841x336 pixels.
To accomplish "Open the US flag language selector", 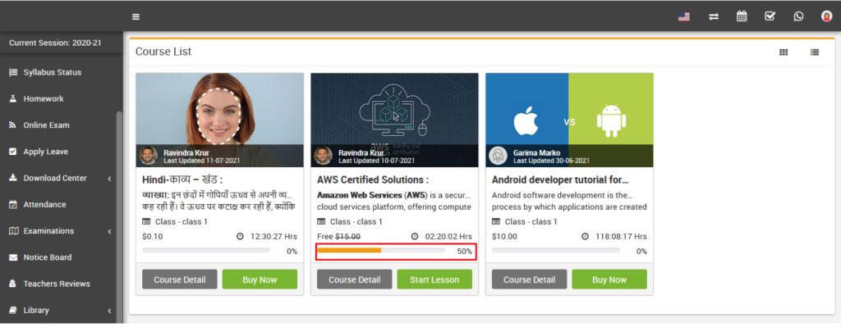I will point(684,16).
